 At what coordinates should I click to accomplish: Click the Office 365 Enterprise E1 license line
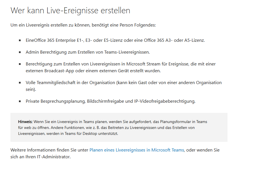point(115,40)
